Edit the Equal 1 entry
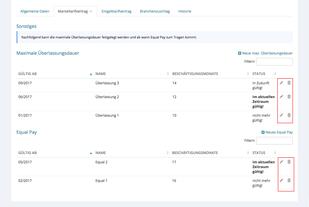 tap(281, 180)
